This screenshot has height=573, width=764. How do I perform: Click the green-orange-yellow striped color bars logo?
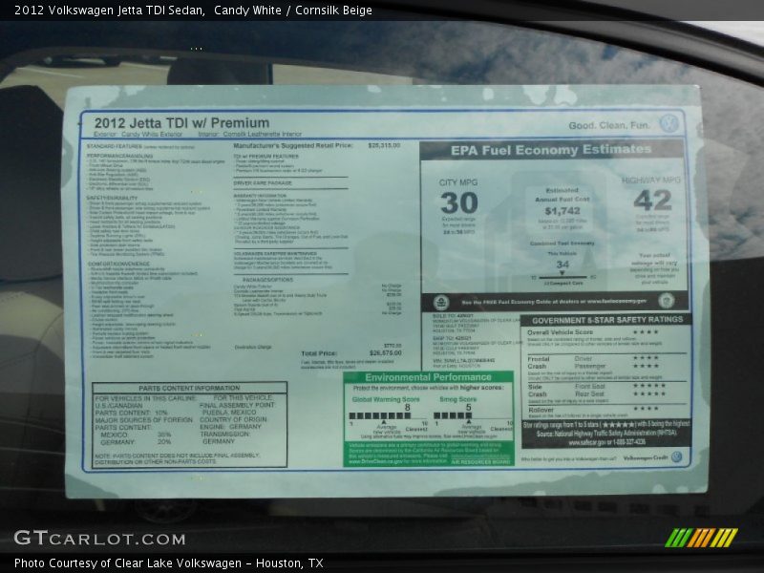[x=701, y=538]
